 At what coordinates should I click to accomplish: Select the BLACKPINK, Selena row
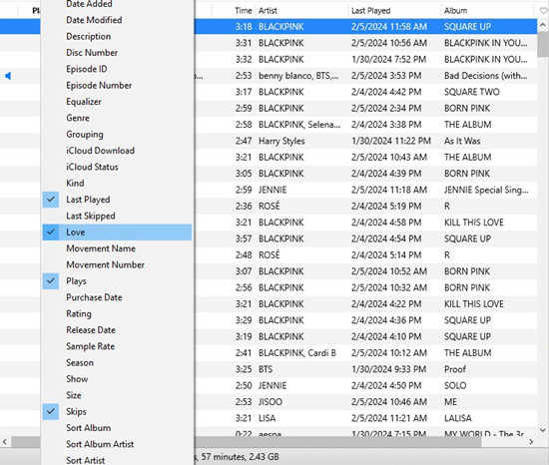[x=365, y=125]
